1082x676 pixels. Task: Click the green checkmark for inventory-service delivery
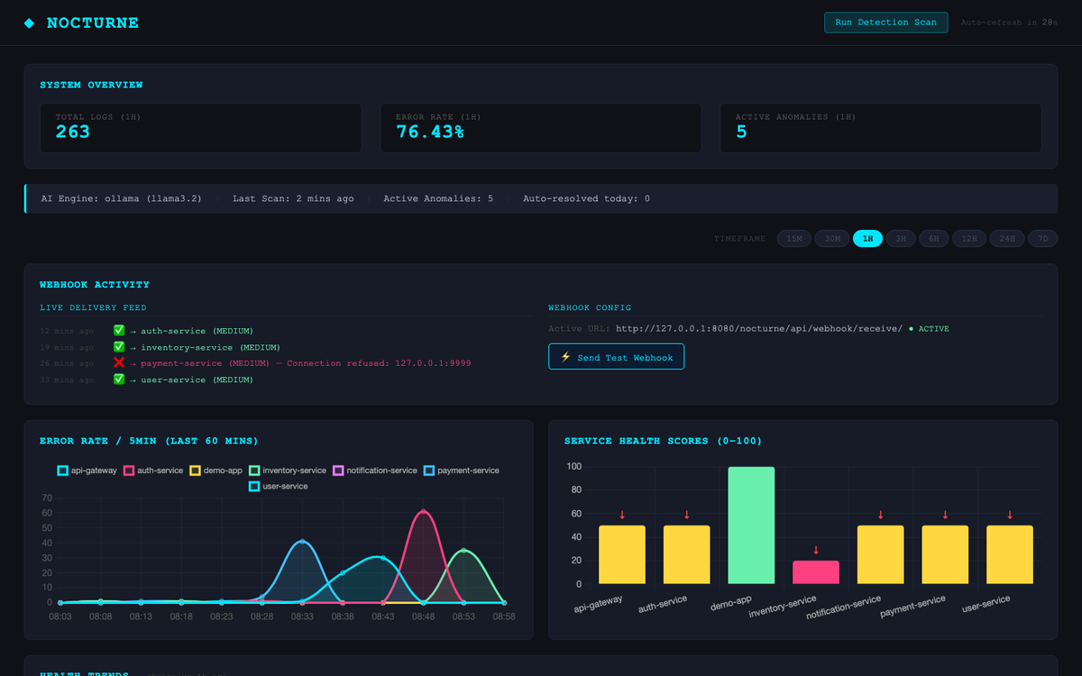(119, 347)
